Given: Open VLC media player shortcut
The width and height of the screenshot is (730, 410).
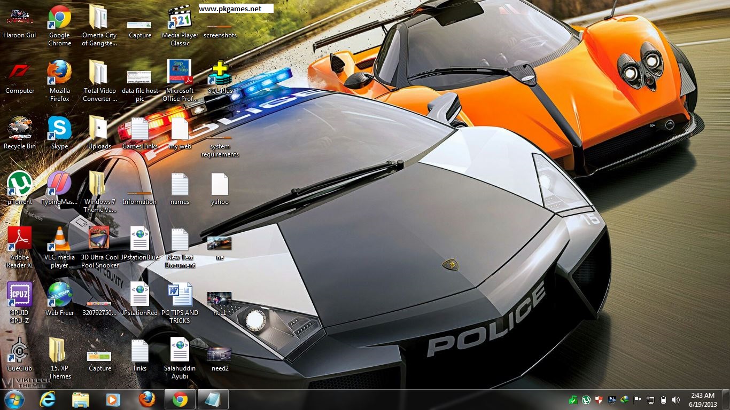Looking at the screenshot, I should click(60, 248).
